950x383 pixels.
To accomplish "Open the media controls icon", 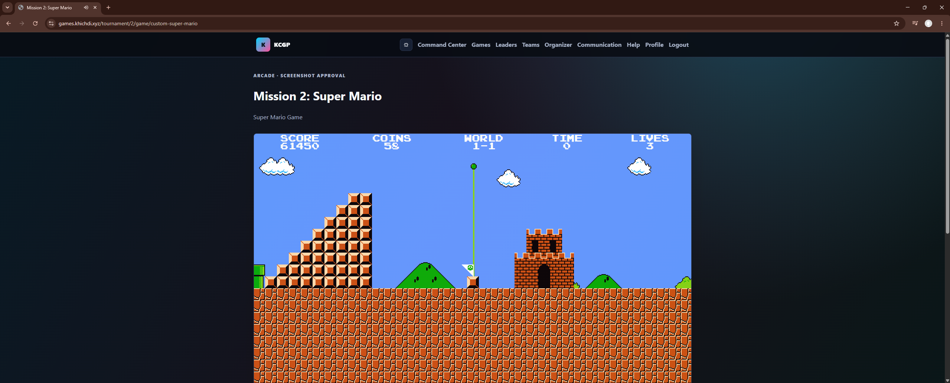I will pyautogui.click(x=915, y=23).
